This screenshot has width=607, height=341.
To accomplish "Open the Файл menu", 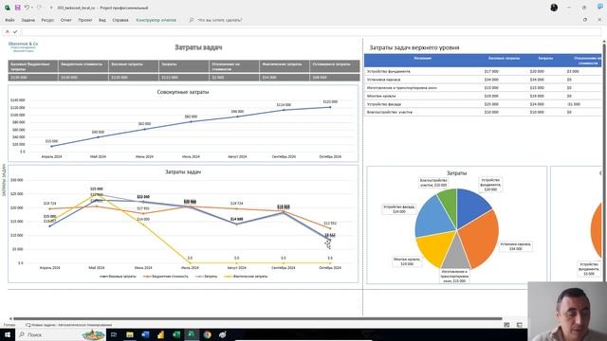I will pyautogui.click(x=9, y=20).
